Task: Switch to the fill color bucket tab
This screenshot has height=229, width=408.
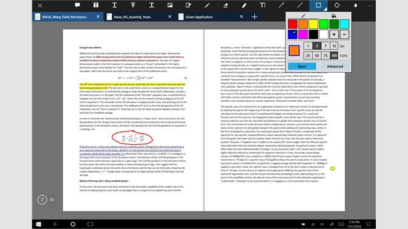Action: click(333, 16)
